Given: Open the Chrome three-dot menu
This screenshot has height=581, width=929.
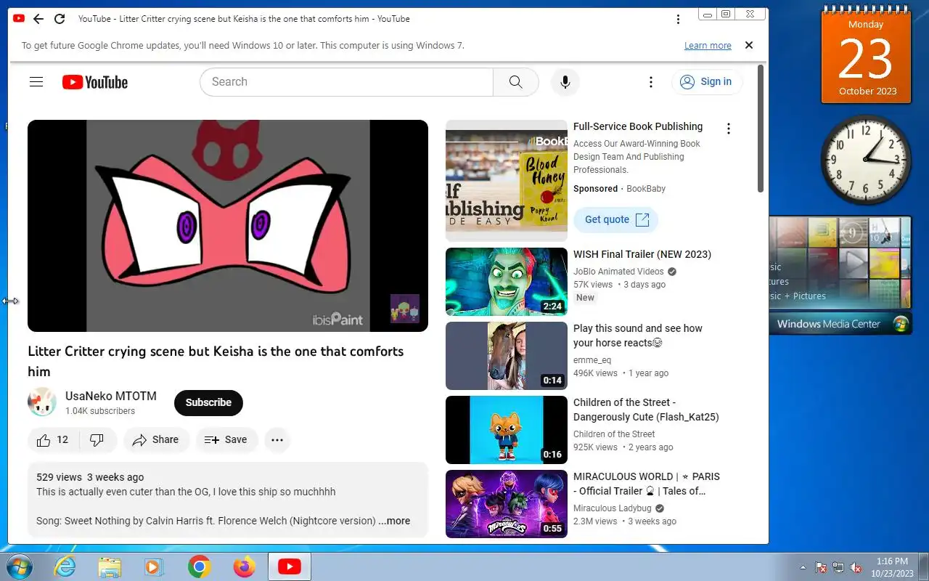Looking at the screenshot, I should coord(678,19).
